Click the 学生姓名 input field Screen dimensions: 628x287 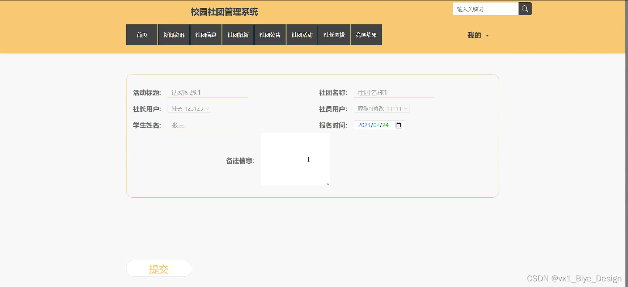click(208, 125)
